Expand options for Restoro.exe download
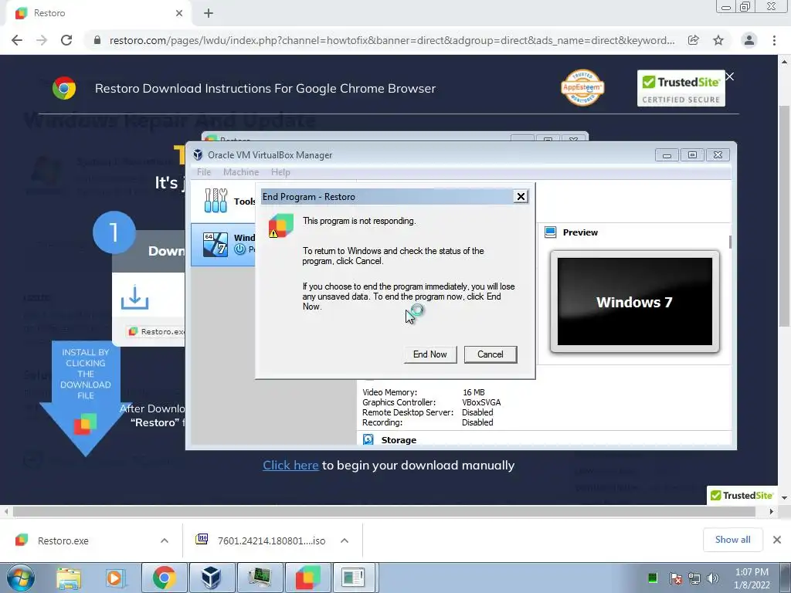Screen dimensions: 791x593 point(165,540)
